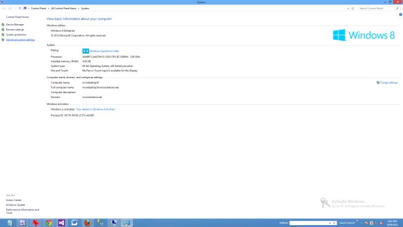Click the active System window taskbar button
The height and width of the screenshot is (227, 403).
click(126, 223)
